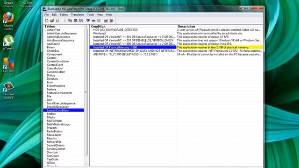
Task: Select the FeatureComponents table
Action: [x=59, y=93]
